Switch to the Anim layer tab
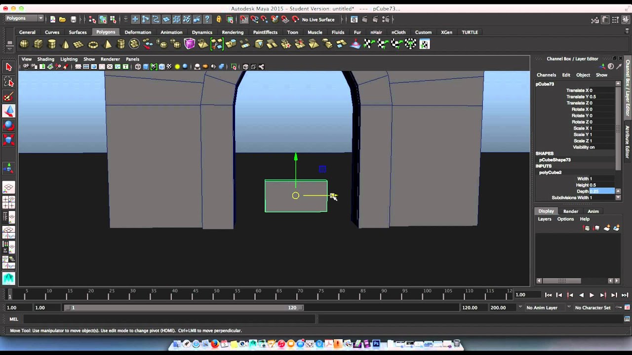 point(593,211)
